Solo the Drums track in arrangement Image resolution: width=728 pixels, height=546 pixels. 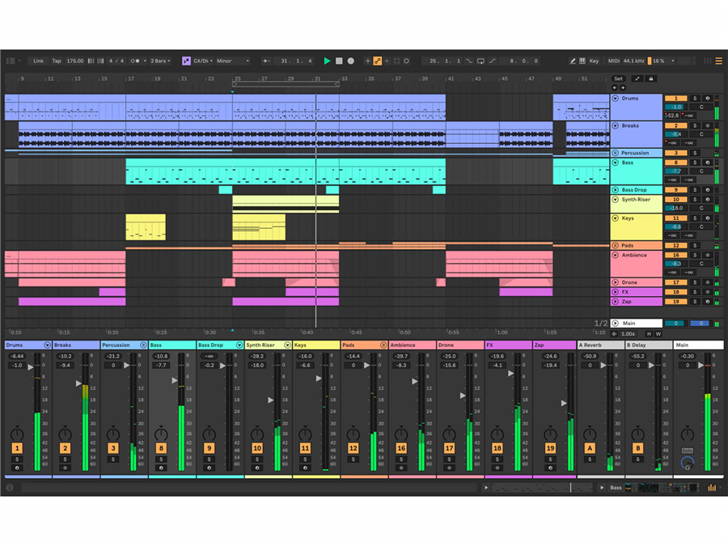694,99
